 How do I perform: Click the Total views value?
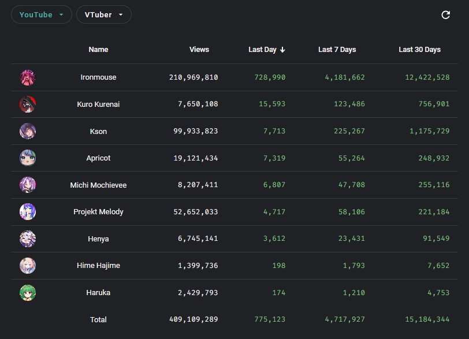tap(193, 319)
